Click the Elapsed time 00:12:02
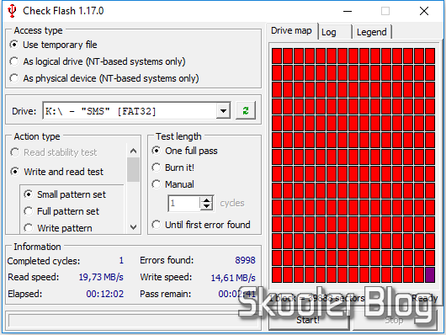The height and width of the screenshot is (335, 446). [105, 294]
